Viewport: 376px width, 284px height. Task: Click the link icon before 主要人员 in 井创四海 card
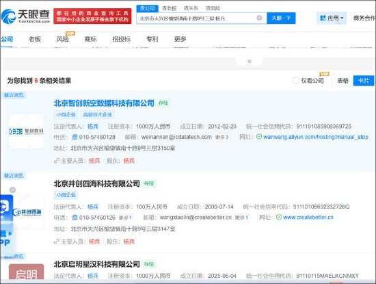click(x=57, y=242)
